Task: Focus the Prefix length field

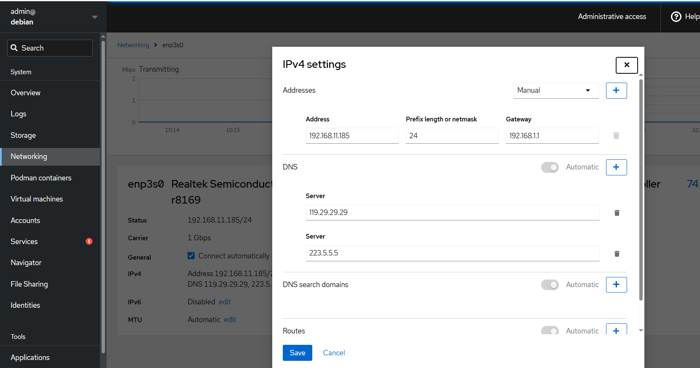Action: (x=452, y=136)
